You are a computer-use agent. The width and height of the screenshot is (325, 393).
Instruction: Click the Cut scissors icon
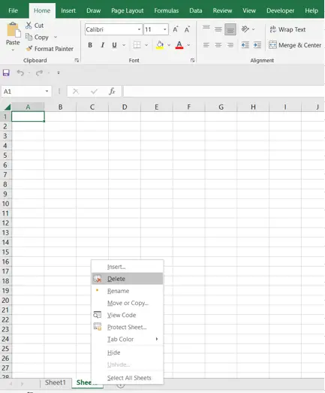pyautogui.click(x=29, y=26)
